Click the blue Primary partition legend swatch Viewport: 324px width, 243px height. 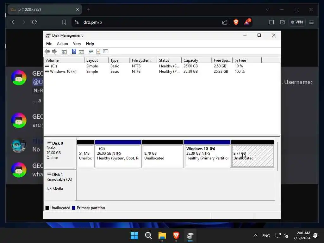tap(73, 208)
